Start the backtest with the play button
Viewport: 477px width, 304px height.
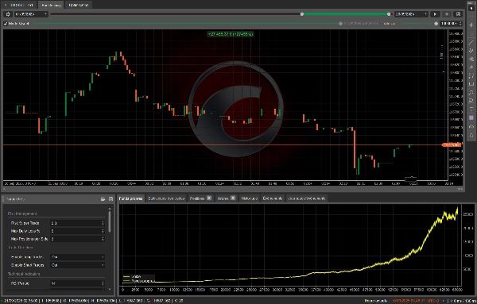436,14
